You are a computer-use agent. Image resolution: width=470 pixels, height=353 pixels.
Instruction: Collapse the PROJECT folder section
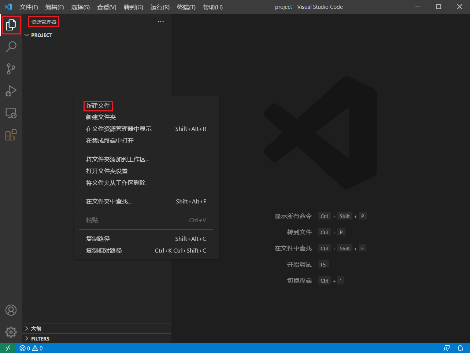pos(97,35)
